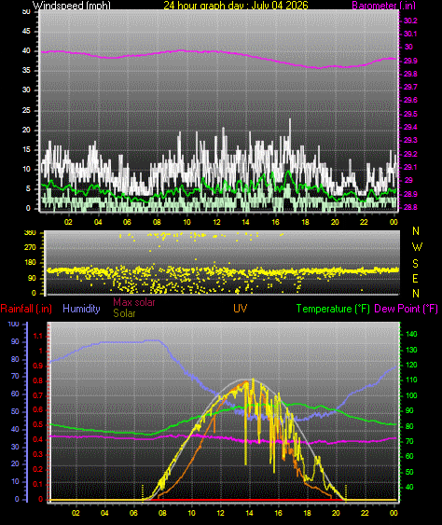Select the 0.3 rainfall axis value
This screenshot has width=442, height=525.
[x=38, y=454]
